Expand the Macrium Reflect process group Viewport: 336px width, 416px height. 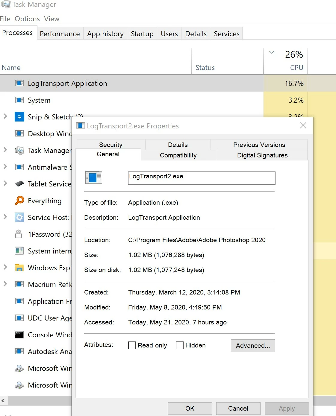[5, 284]
